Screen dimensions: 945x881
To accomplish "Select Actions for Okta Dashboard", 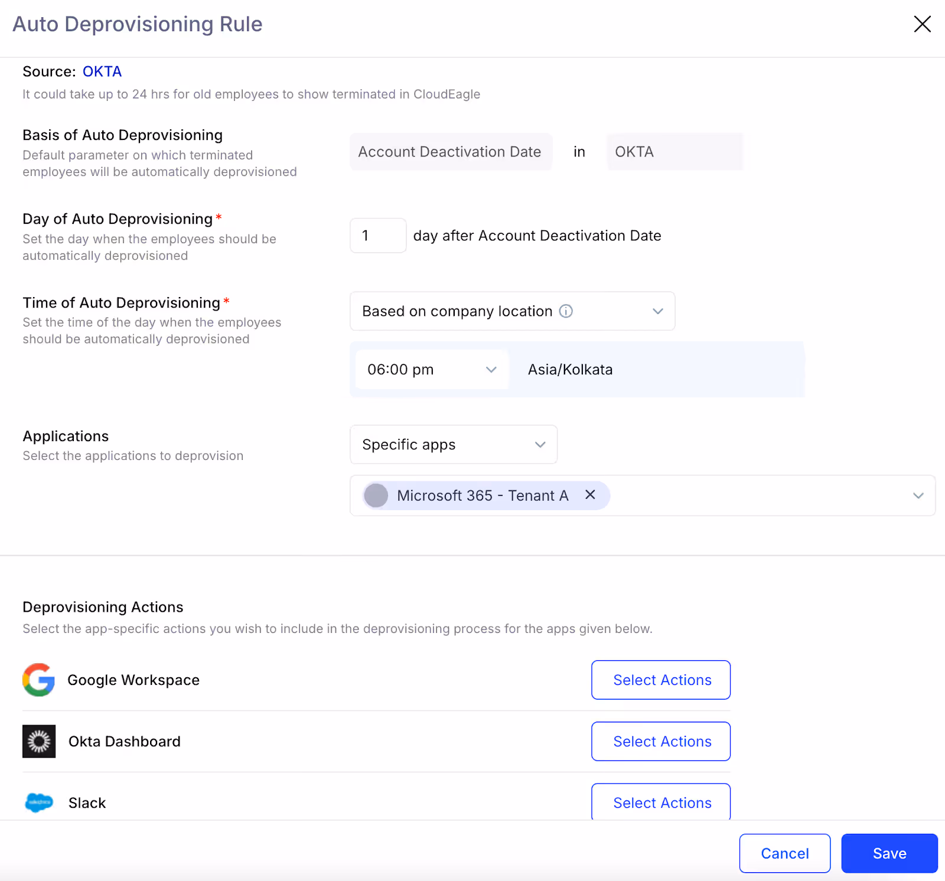I will 661,742.
